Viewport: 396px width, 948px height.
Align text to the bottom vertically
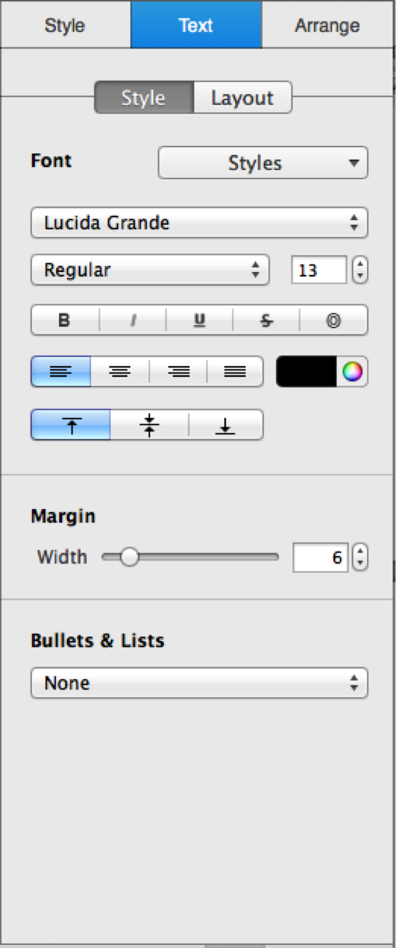[x=226, y=424]
